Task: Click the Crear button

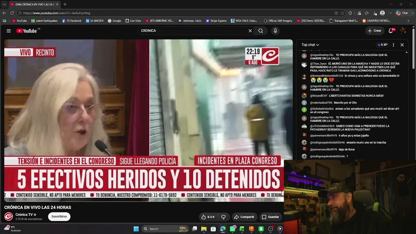Action: 374,31
